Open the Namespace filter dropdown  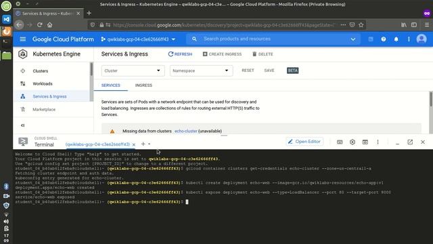pos(201,70)
